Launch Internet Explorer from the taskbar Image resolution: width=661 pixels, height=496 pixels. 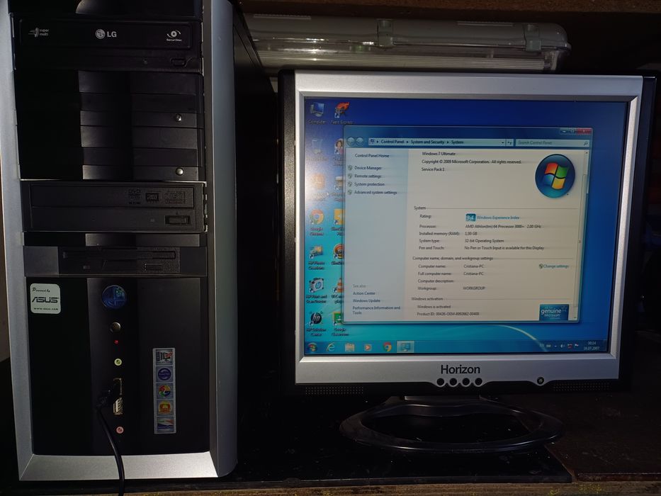pyautogui.click(x=331, y=347)
